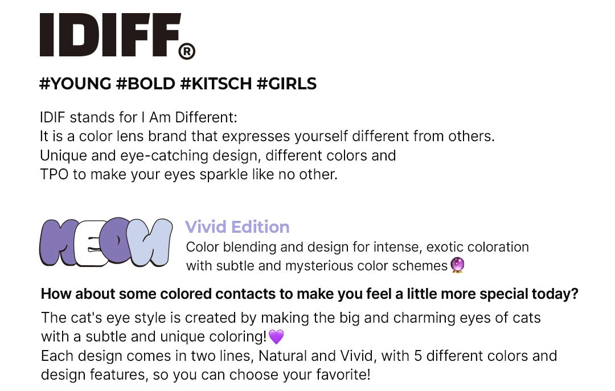
Task: Click the MEOW bubble-letter graphic
Action: click(x=106, y=242)
